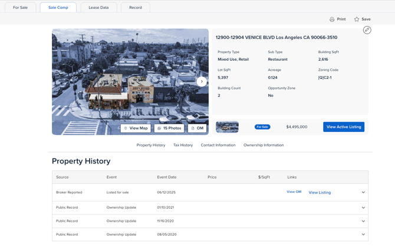This screenshot has width=395, height=250.
Task: Click the Save star icon
Action: point(357,19)
